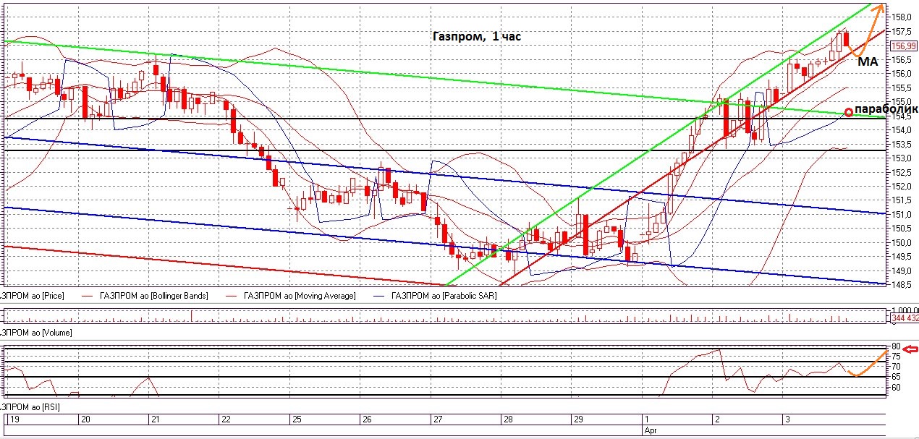Image resolution: width=919 pixels, height=439 pixels.
Task: Click the 153.0 price axis label
Action: tap(902, 158)
